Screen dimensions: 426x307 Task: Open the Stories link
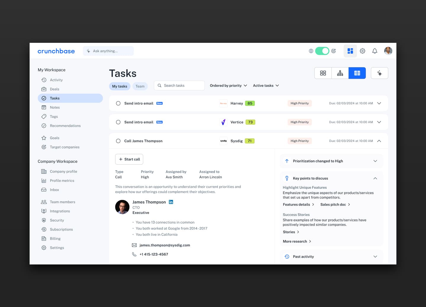point(291,232)
